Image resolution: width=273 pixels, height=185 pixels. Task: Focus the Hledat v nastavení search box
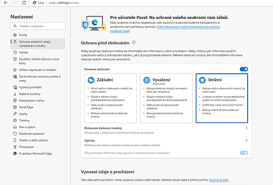pos(38,26)
